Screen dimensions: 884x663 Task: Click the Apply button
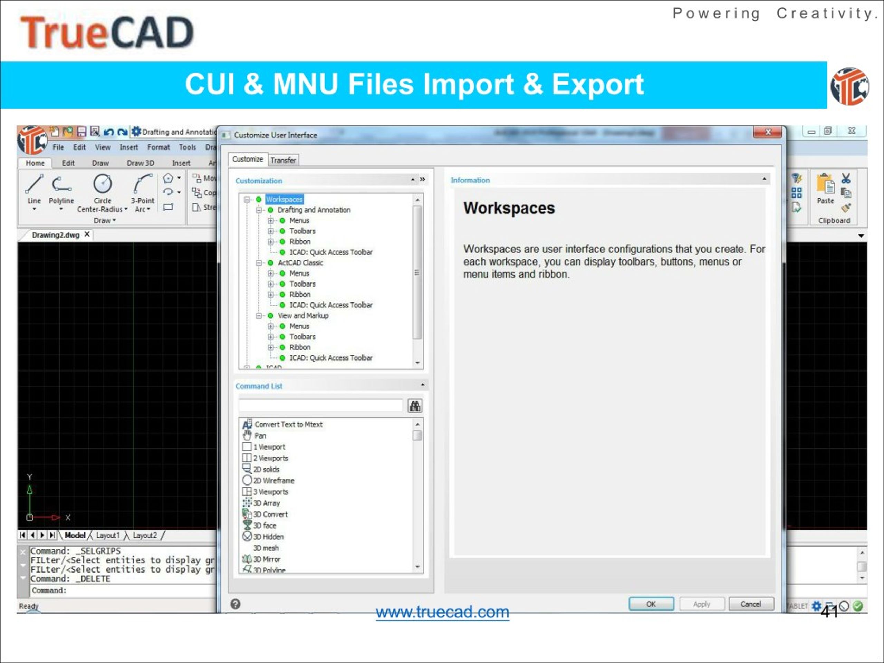click(x=702, y=604)
